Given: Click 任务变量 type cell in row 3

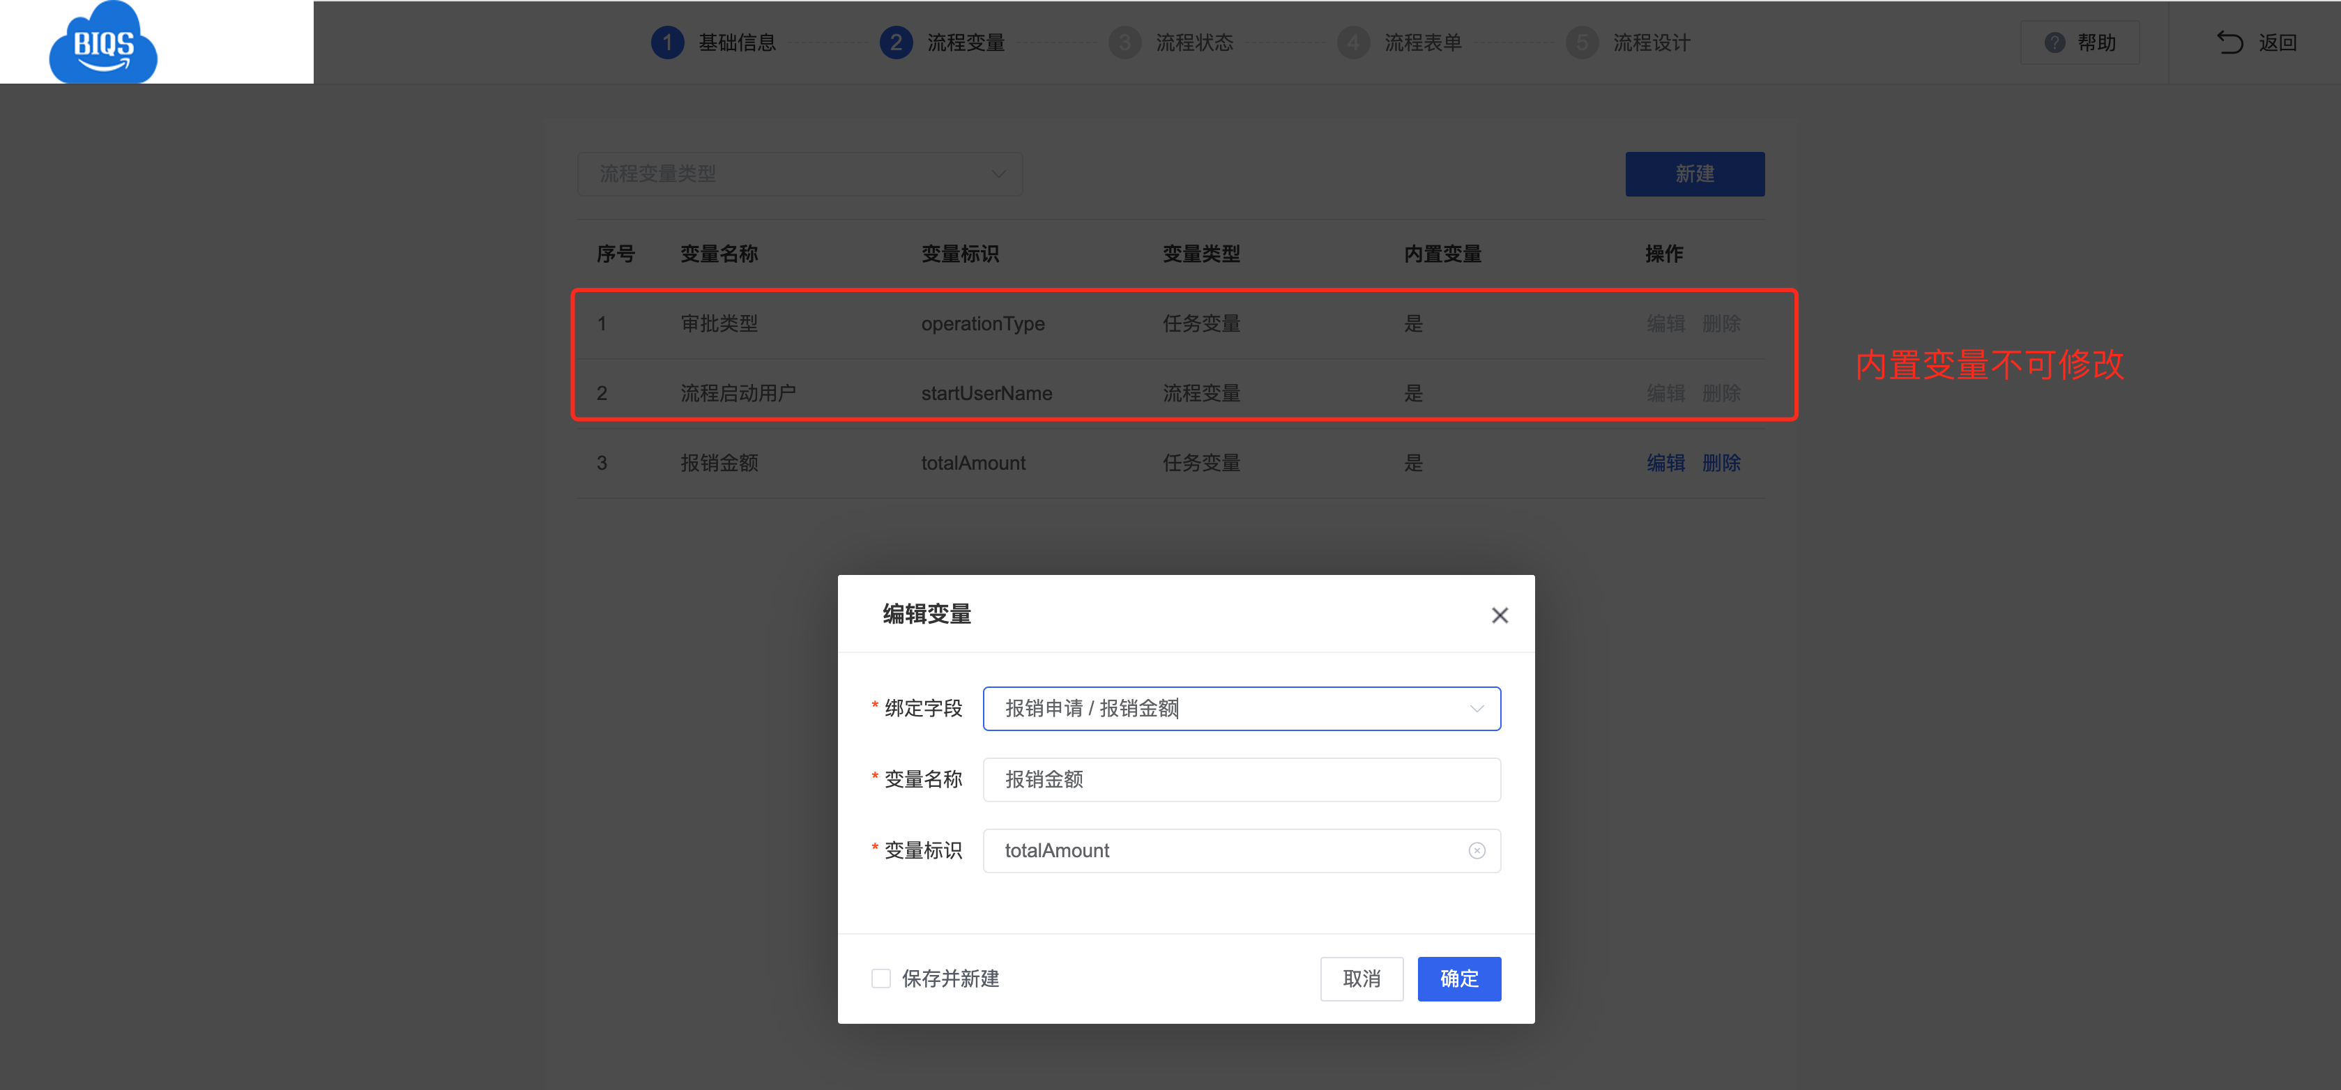Looking at the screenshot, I should point(1201,463).
